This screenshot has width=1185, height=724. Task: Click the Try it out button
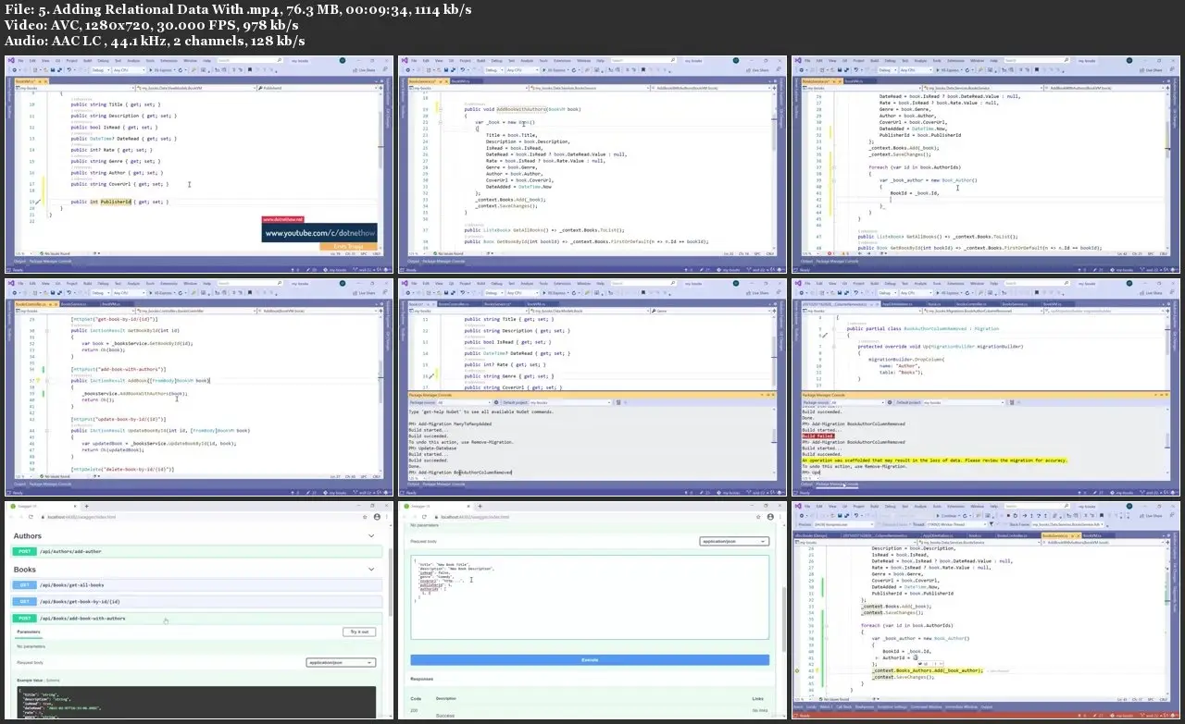coord(358,632)
